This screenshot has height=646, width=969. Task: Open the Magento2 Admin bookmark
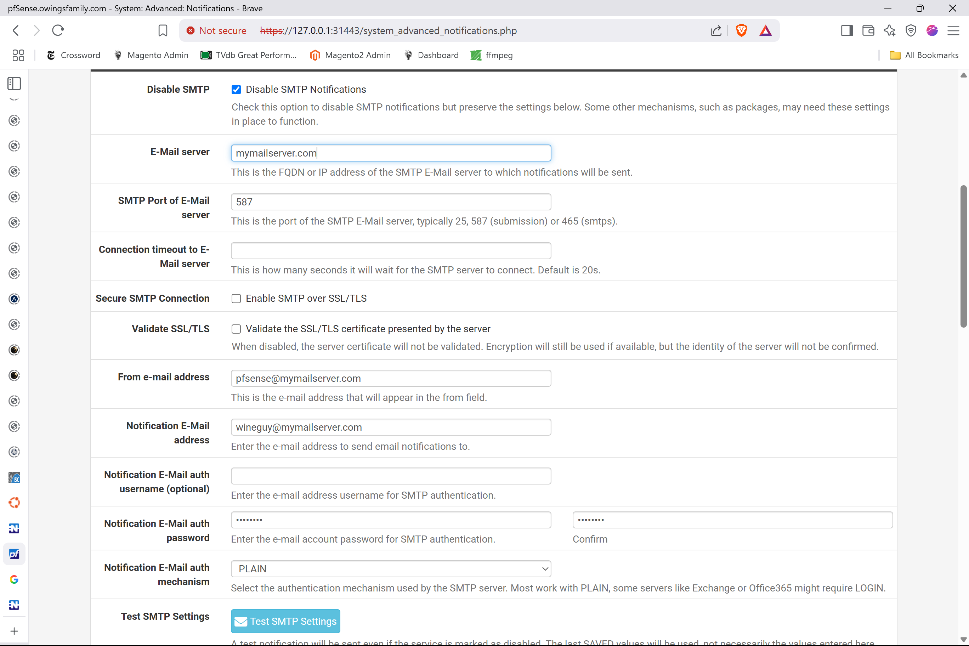pos(350,55)
